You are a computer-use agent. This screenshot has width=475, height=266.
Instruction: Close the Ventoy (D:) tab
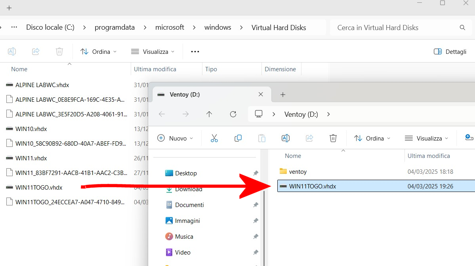click(x=261, y=95)
